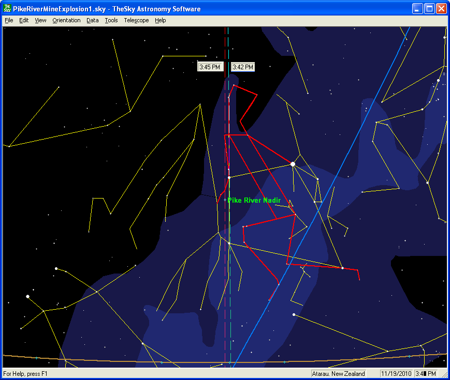Open the Edit menu

point(24,20)
